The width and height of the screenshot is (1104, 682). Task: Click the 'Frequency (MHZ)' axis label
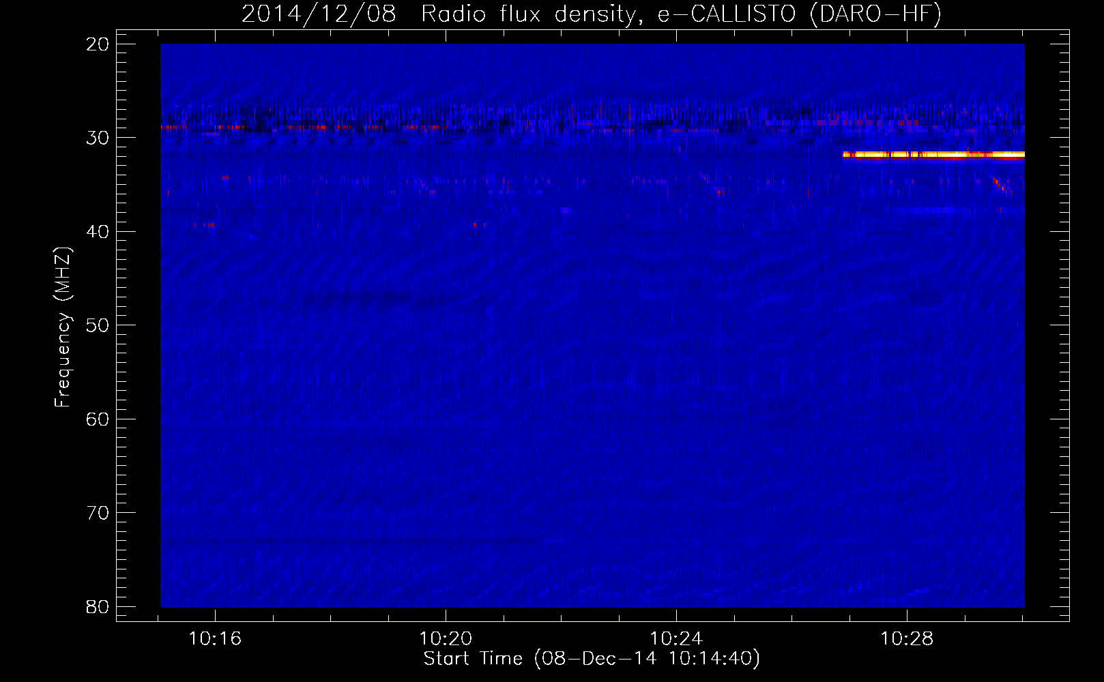pyautogui.click(x=63, y=327)
